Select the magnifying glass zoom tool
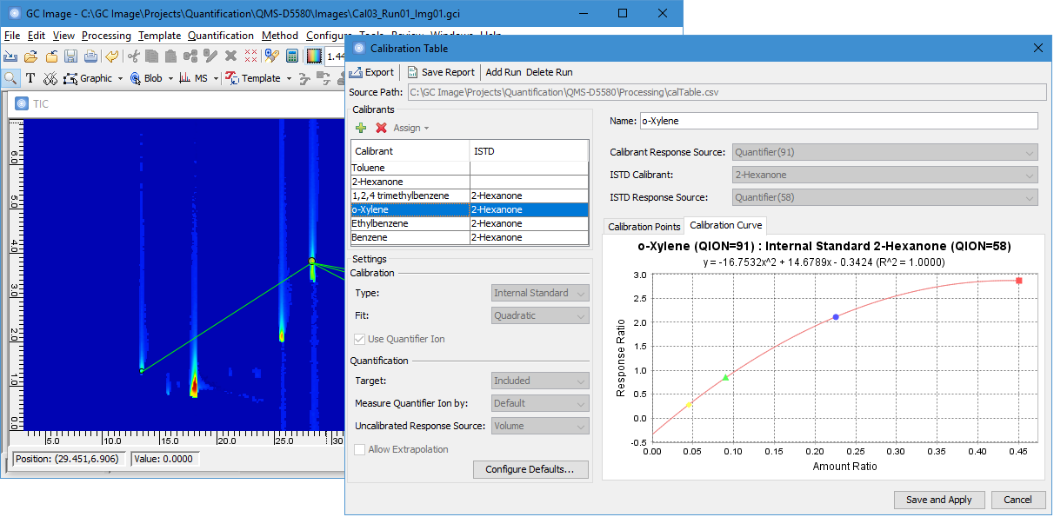The height and width of the screenshot is (517, 1054). (x=10, y=77)
